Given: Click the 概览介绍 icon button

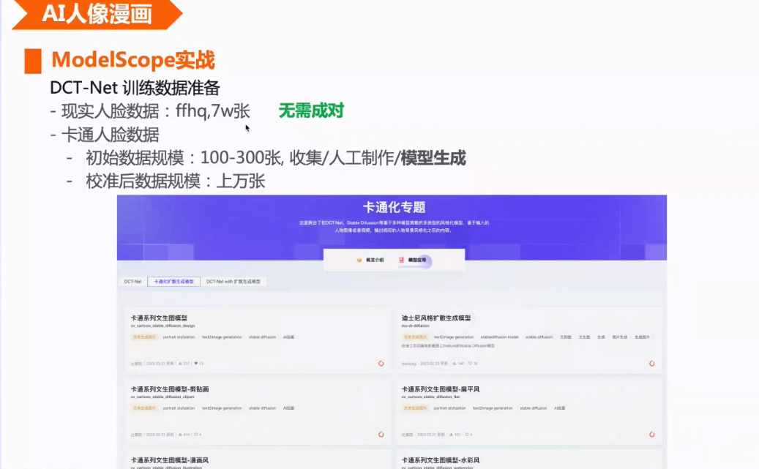Looking at the screenshot, I should point(358,260).
